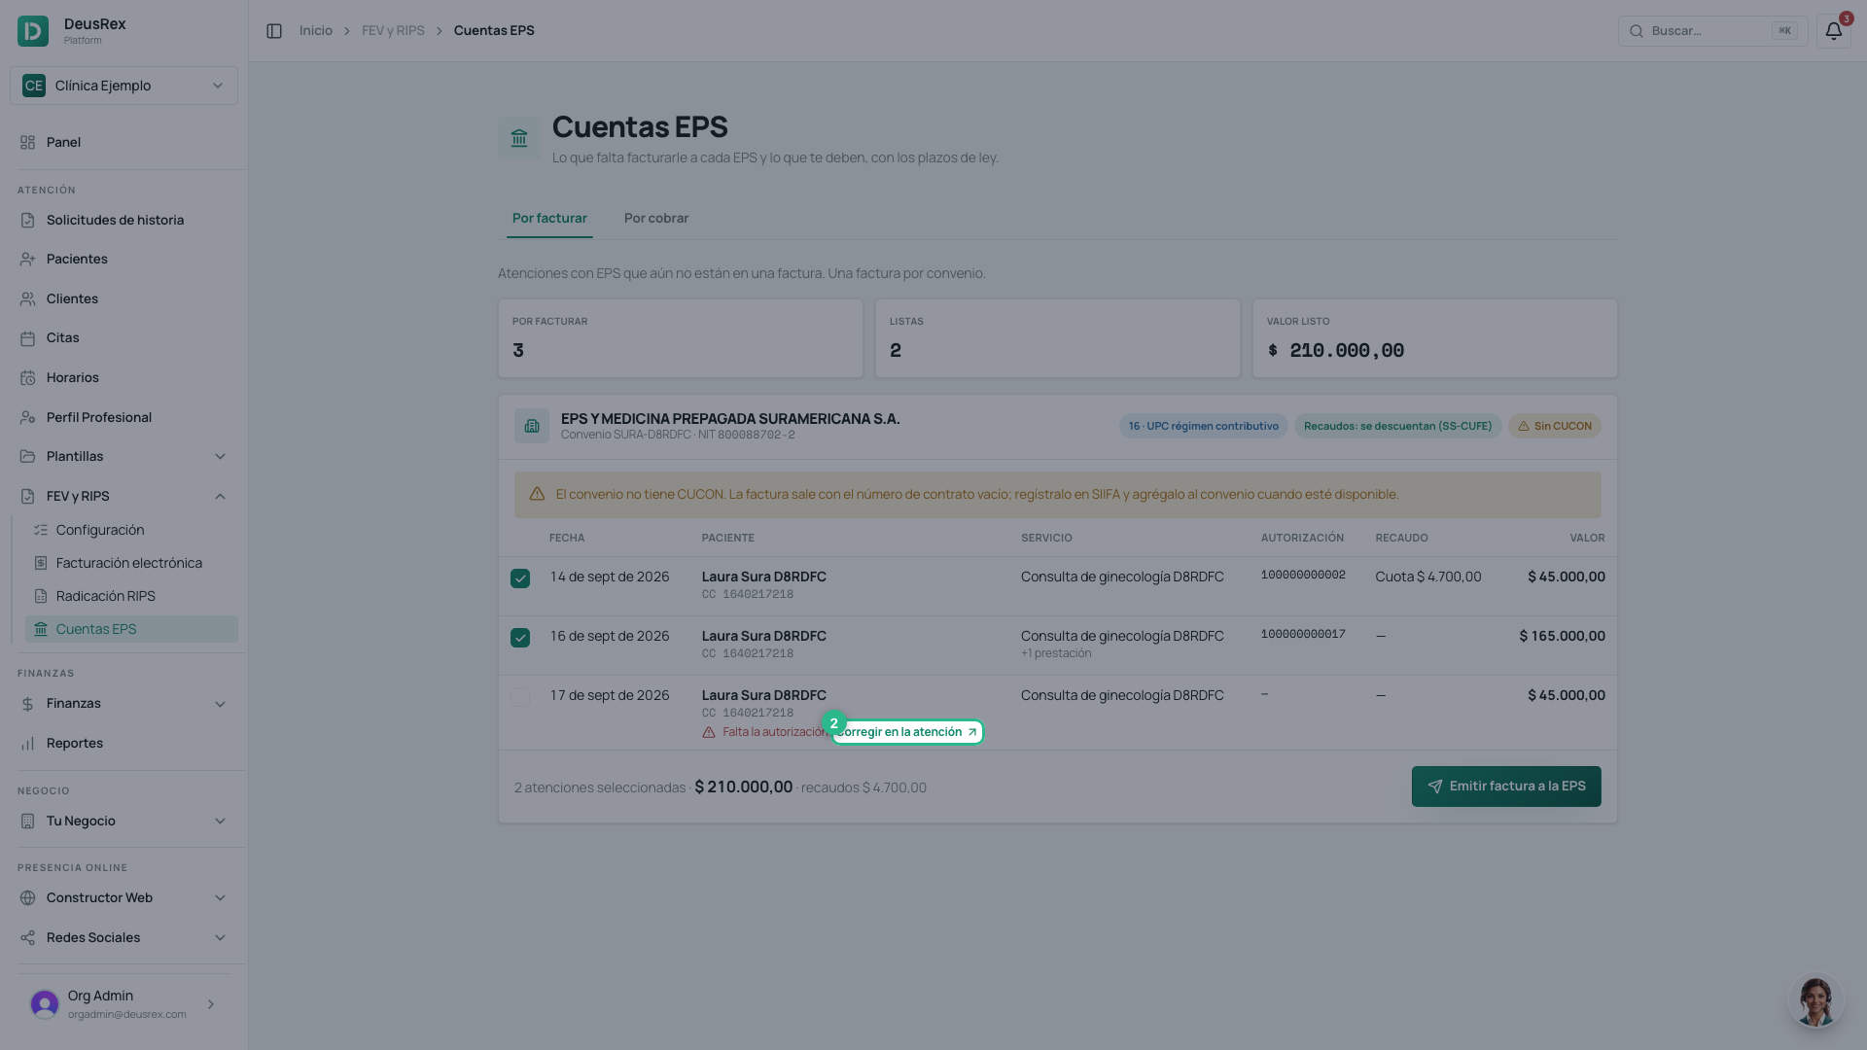
Task: Collapse the FEV y RIPS section
Action: [x=220, y=497]
